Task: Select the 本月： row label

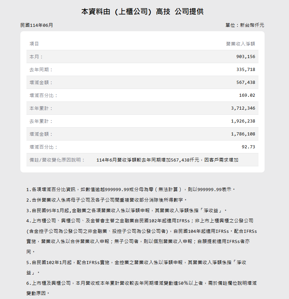Action: pos(36,57)
